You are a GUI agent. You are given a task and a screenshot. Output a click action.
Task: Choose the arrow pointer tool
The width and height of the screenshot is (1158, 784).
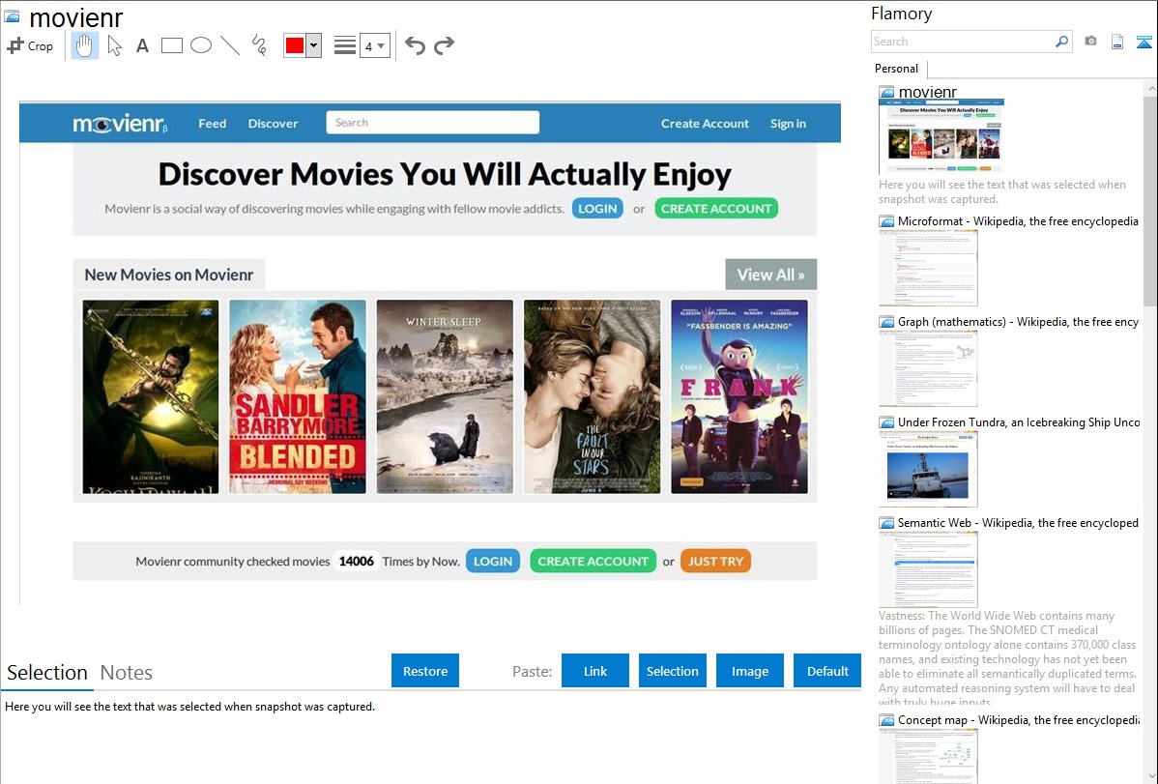point(114,45)
